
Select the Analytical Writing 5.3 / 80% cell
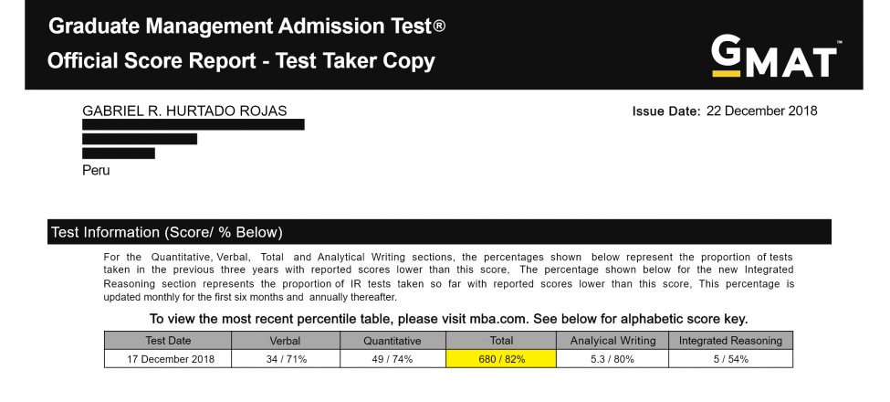tap(613, 359)
